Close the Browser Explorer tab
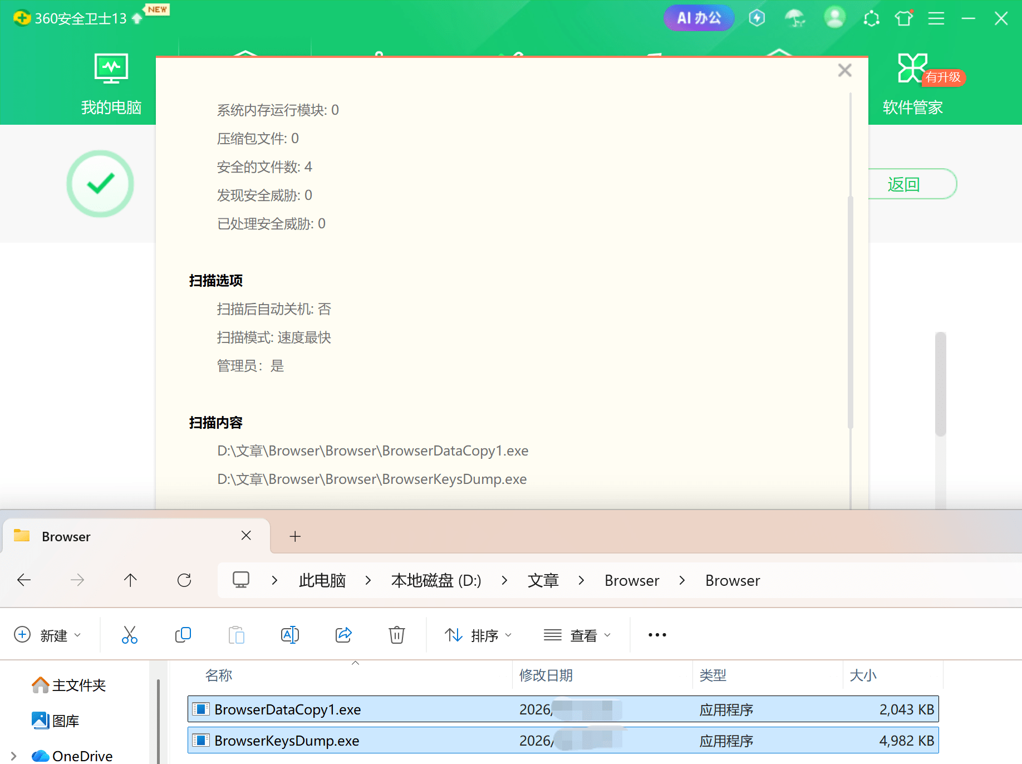 (246, 536)
